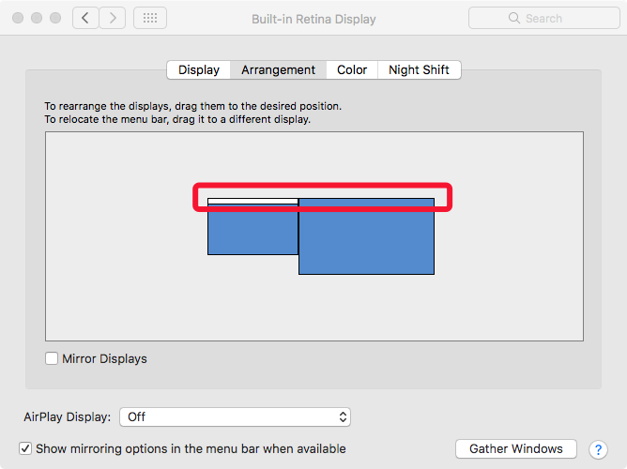Image resolution: width=627 pixels, height=469 pixels.
Task: Click the yellow minimize window button
Action: (37, 18)
